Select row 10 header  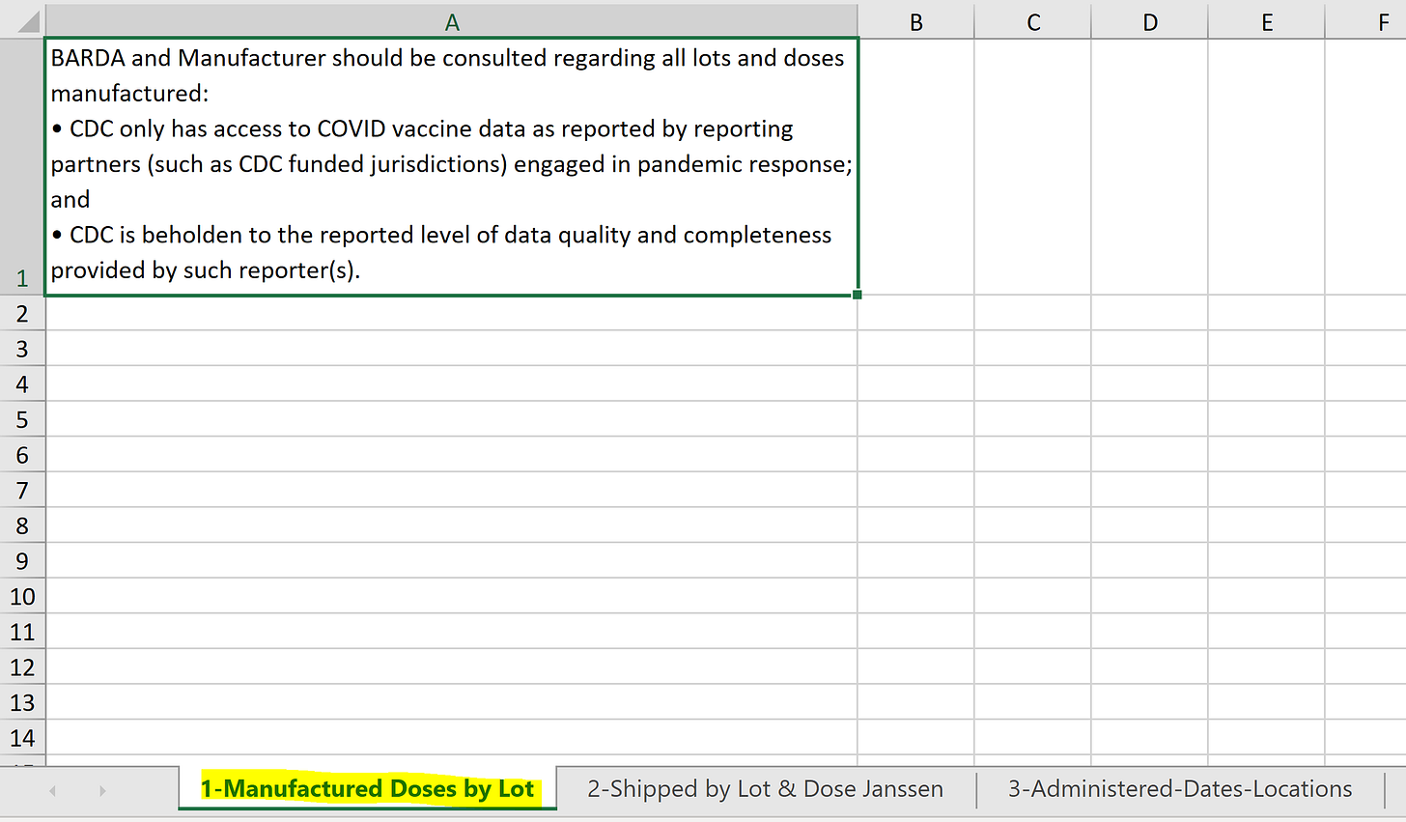[22, 596]
